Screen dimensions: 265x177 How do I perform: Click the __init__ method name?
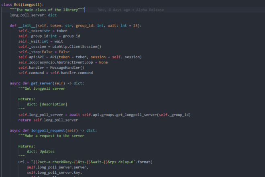tap(27, 26)
